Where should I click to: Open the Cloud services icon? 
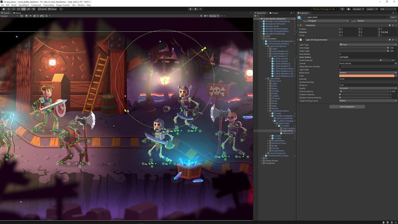coord(348,9)
